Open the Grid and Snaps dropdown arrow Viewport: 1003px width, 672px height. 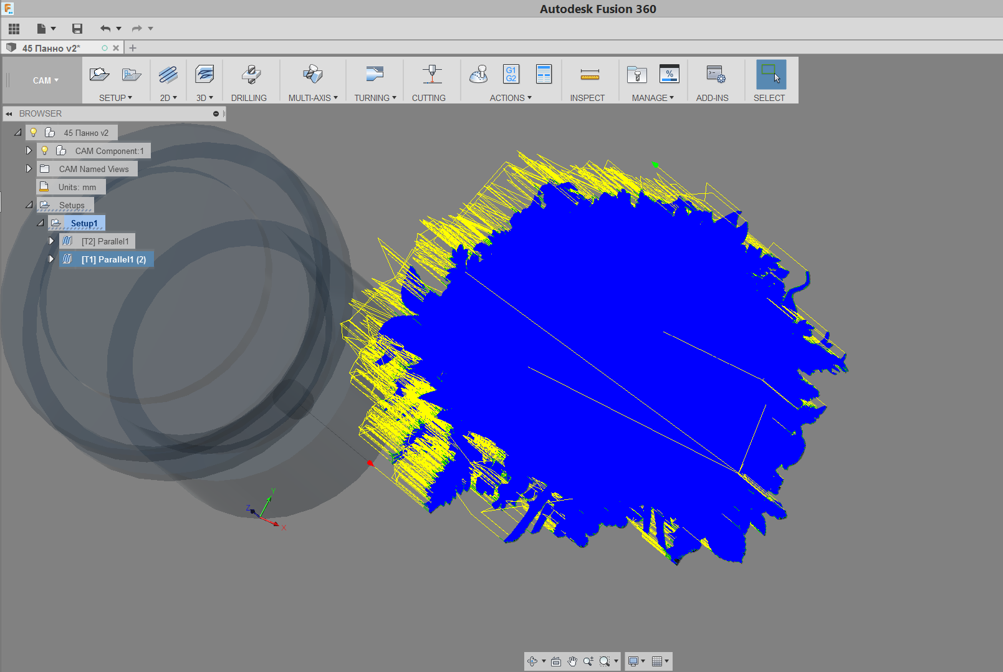(x=666, y=661)
